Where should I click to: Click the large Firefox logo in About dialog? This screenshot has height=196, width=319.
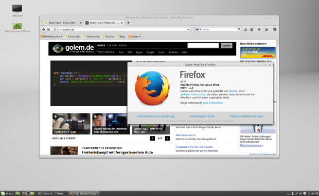(152, 88)
